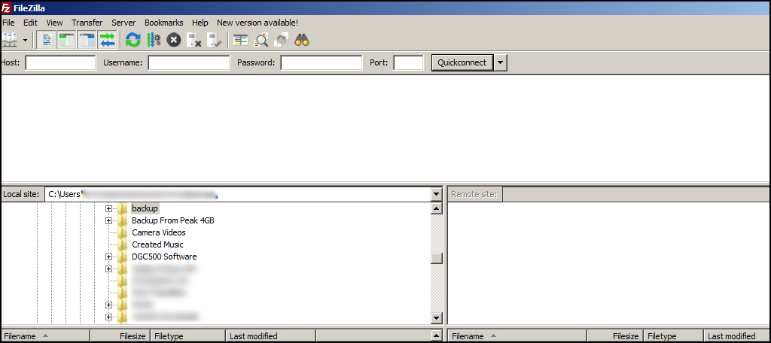This screenshot has width=771, height=343.
Task: Click the Camera Videos folder icon
Action: 123,232
